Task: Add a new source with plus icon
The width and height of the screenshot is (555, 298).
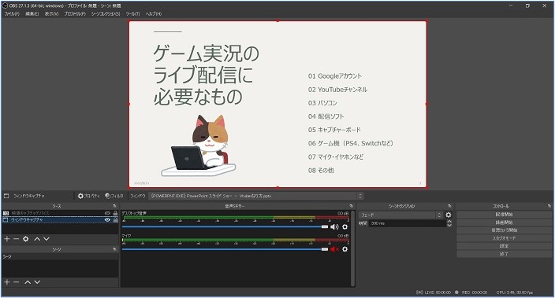Action: (x=7, y=239)
